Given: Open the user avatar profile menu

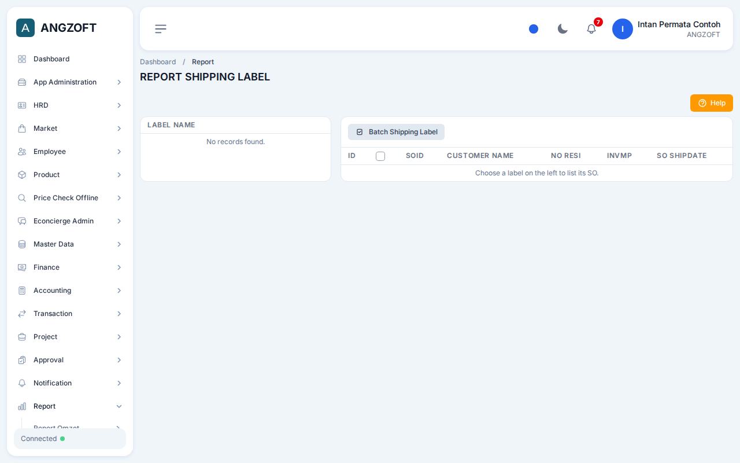Looking at the screenshot, I should [x=623, y=29].
